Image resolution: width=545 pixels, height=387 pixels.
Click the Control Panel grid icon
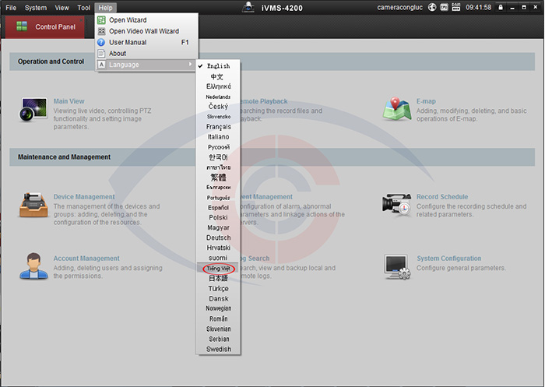[22, 26]
